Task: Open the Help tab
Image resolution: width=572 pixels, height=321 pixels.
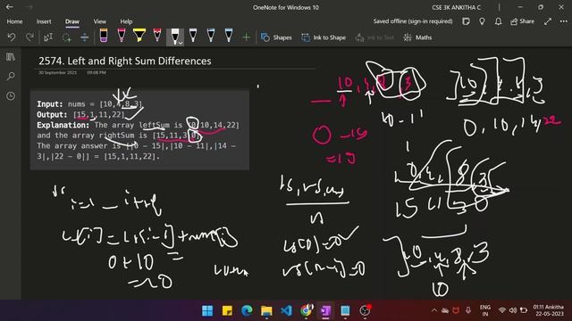Action: click(x=126, y=21)
